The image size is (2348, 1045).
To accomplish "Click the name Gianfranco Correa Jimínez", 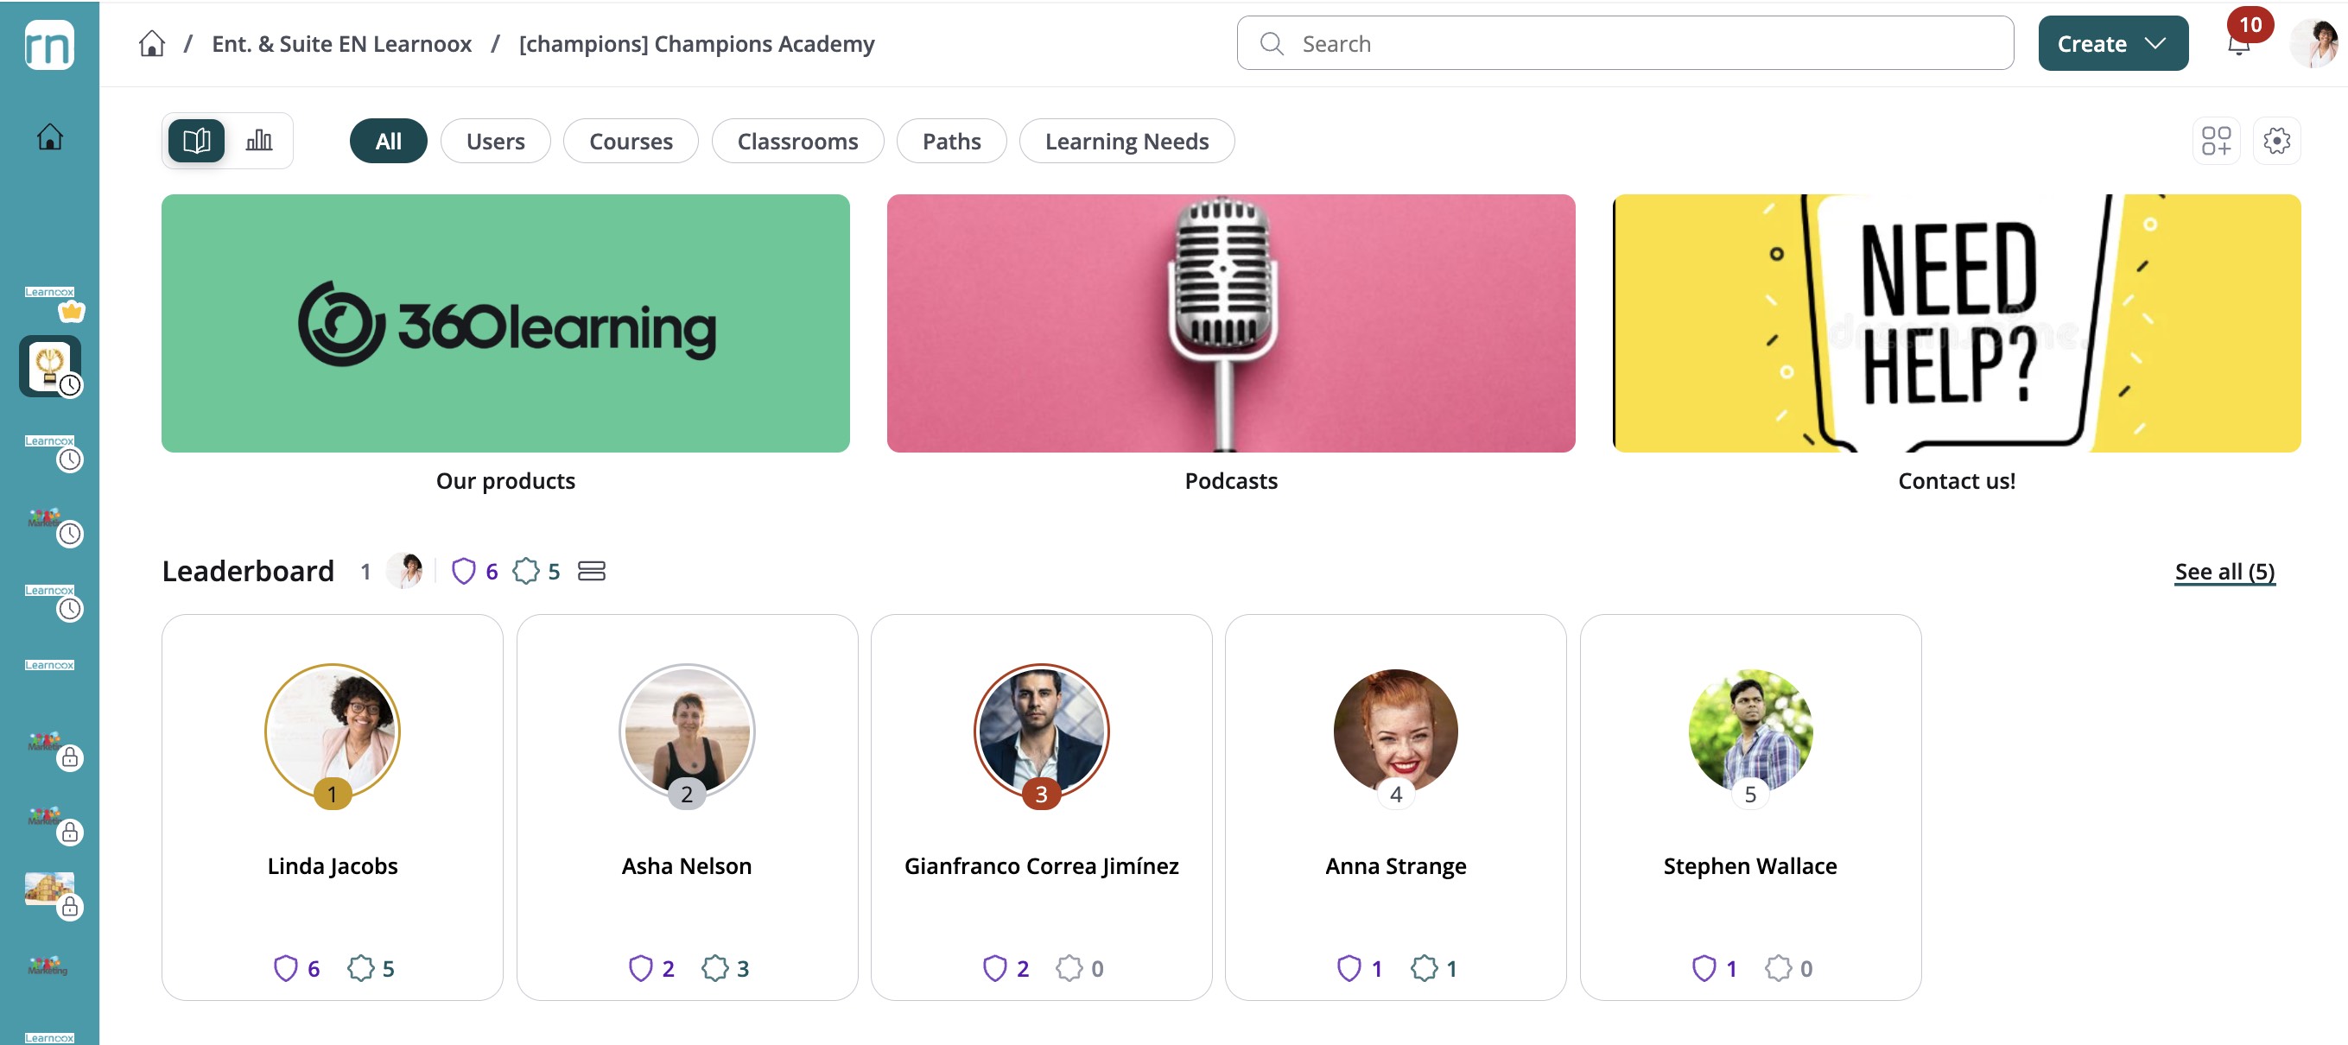I will pyautogui.click(x=1041, y=865).
